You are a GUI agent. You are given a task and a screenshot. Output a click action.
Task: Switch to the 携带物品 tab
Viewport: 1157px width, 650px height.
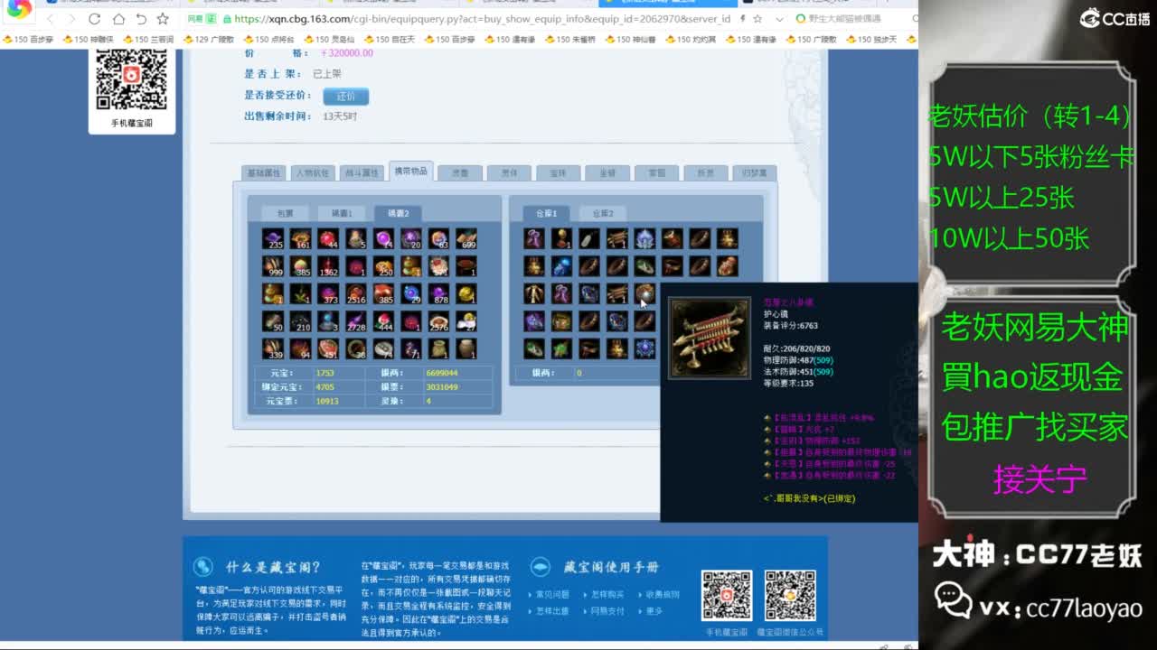pos(411,172)
